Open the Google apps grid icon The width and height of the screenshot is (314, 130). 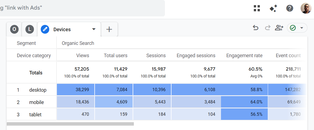coord(257,8)
